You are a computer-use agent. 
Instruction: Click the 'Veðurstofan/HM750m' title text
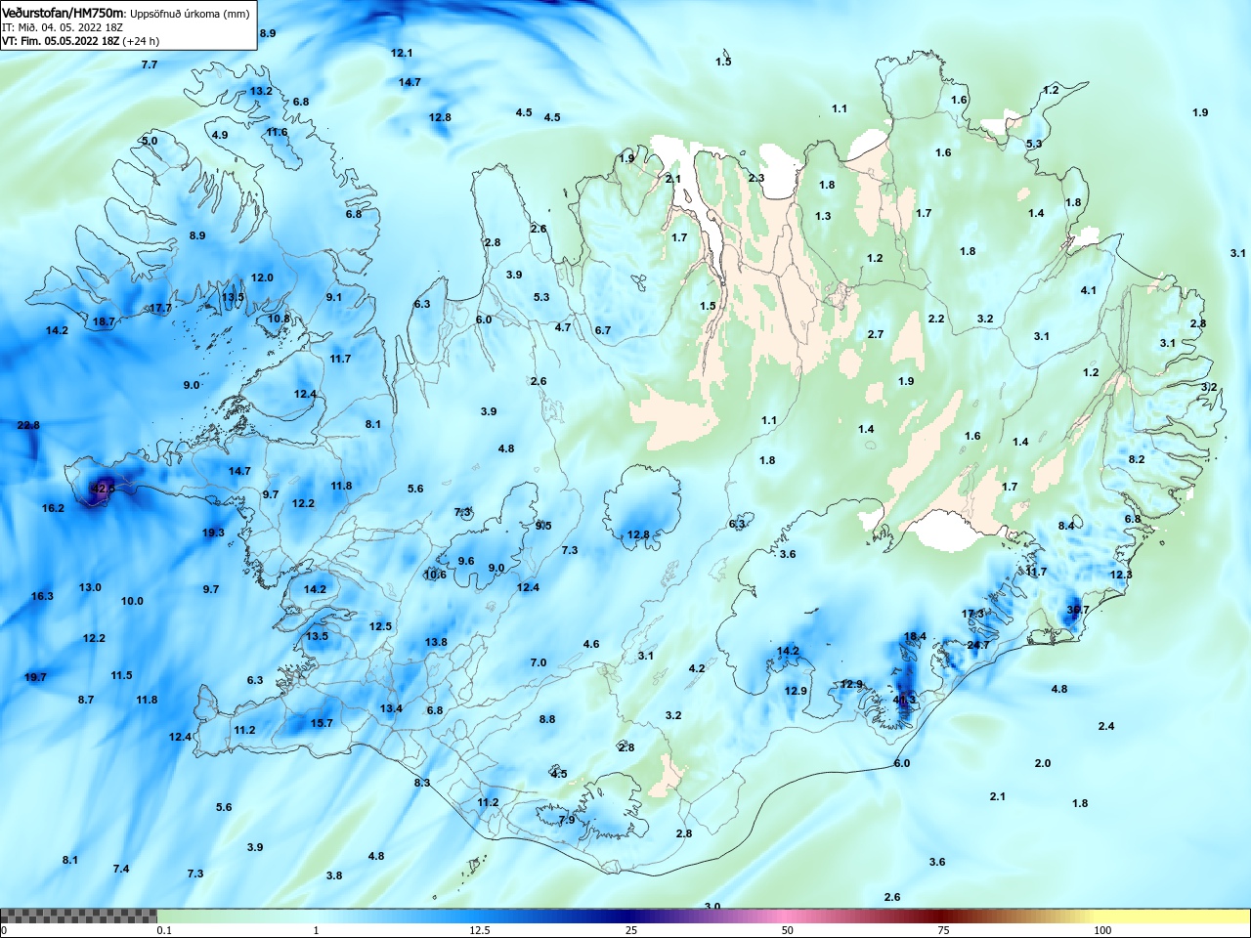click(63, 13)
